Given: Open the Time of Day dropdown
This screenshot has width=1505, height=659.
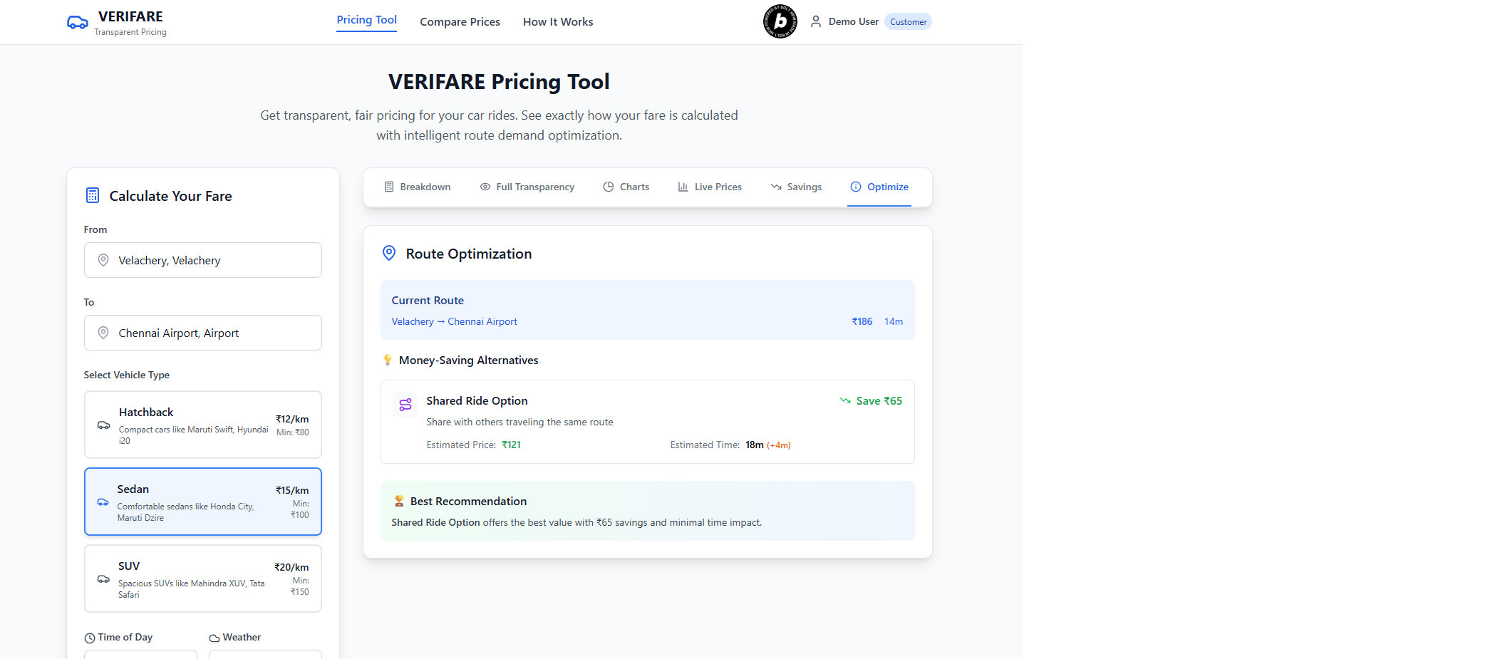Looking at the screenshot, I should coord(140,654).
